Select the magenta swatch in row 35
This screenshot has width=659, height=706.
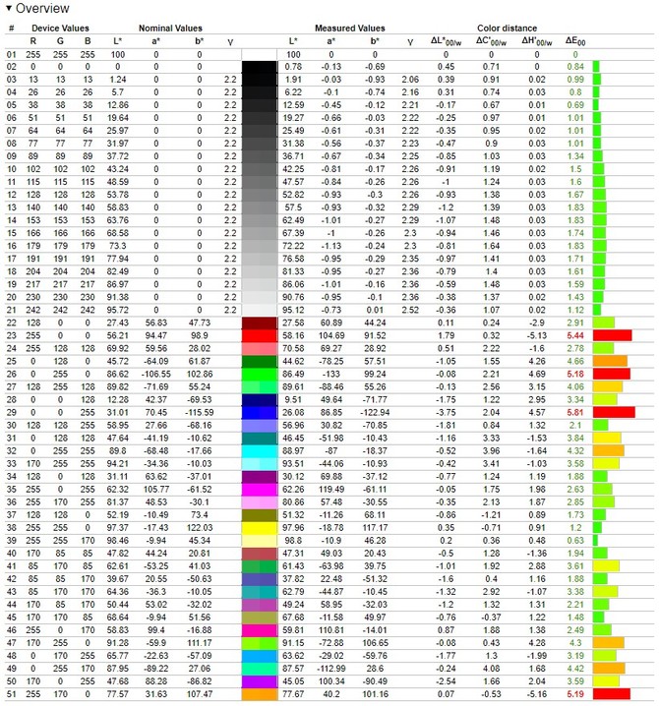pyautogui.click(x=260, y=490)
